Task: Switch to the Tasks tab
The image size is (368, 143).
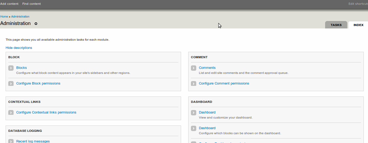Action: click(x=336, y=25)
